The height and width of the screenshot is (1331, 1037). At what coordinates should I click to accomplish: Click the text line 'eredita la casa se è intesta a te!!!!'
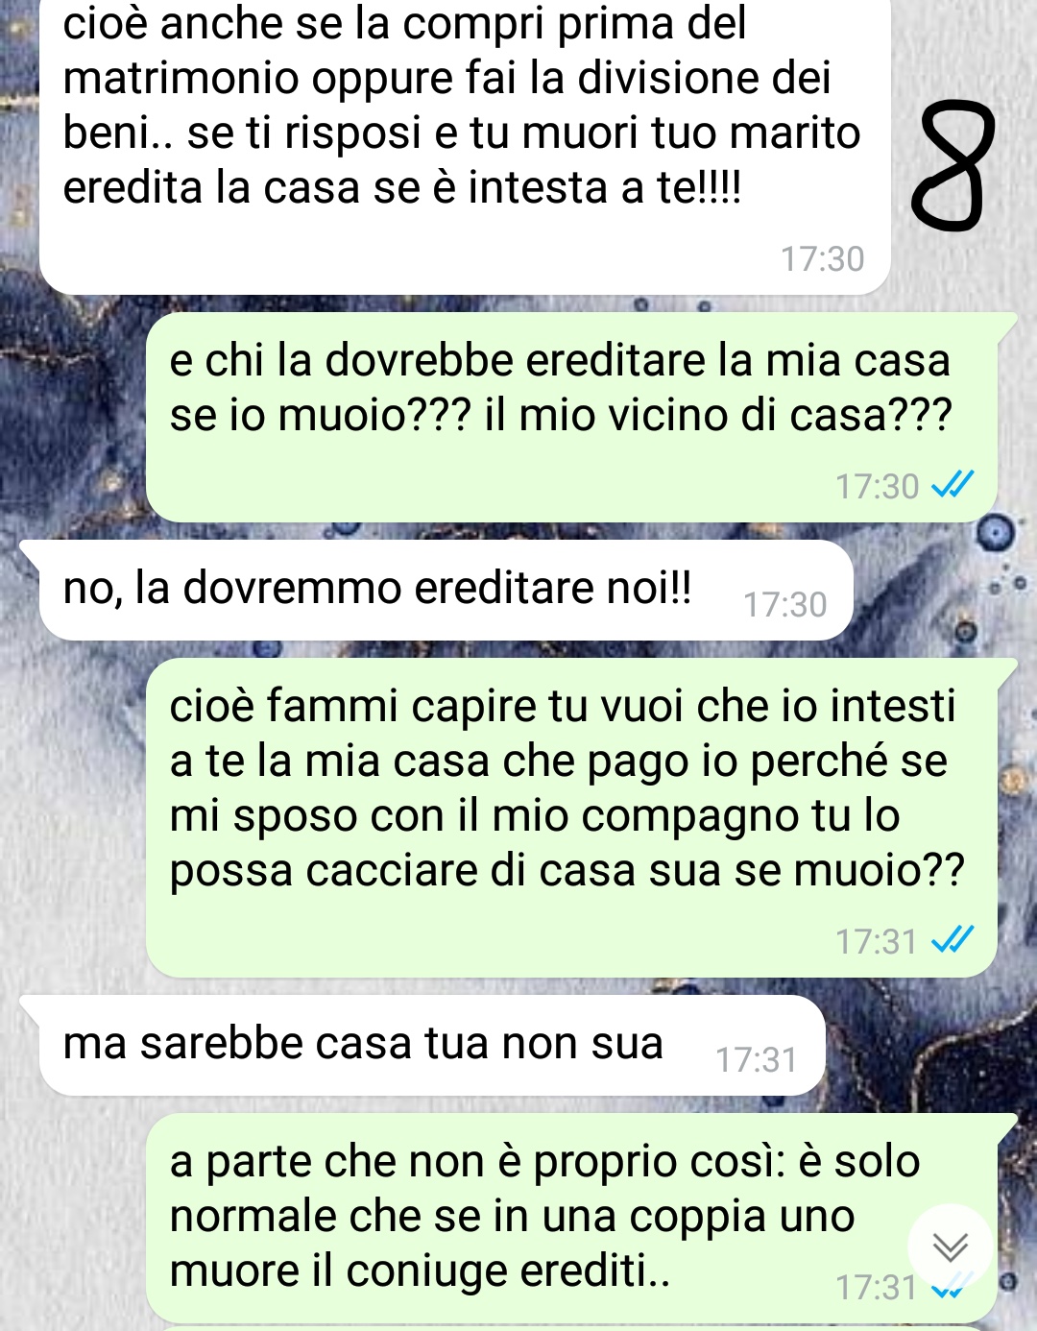click(402, 187)
